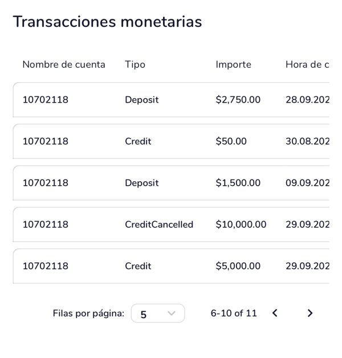Click the Tipo column header
342x358 pixels.
135,64
